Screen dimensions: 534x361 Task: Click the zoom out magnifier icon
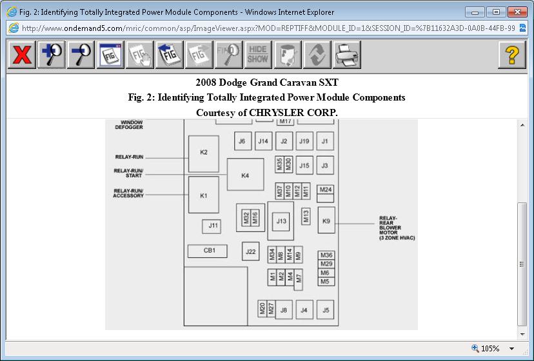[x=81, y=55]
